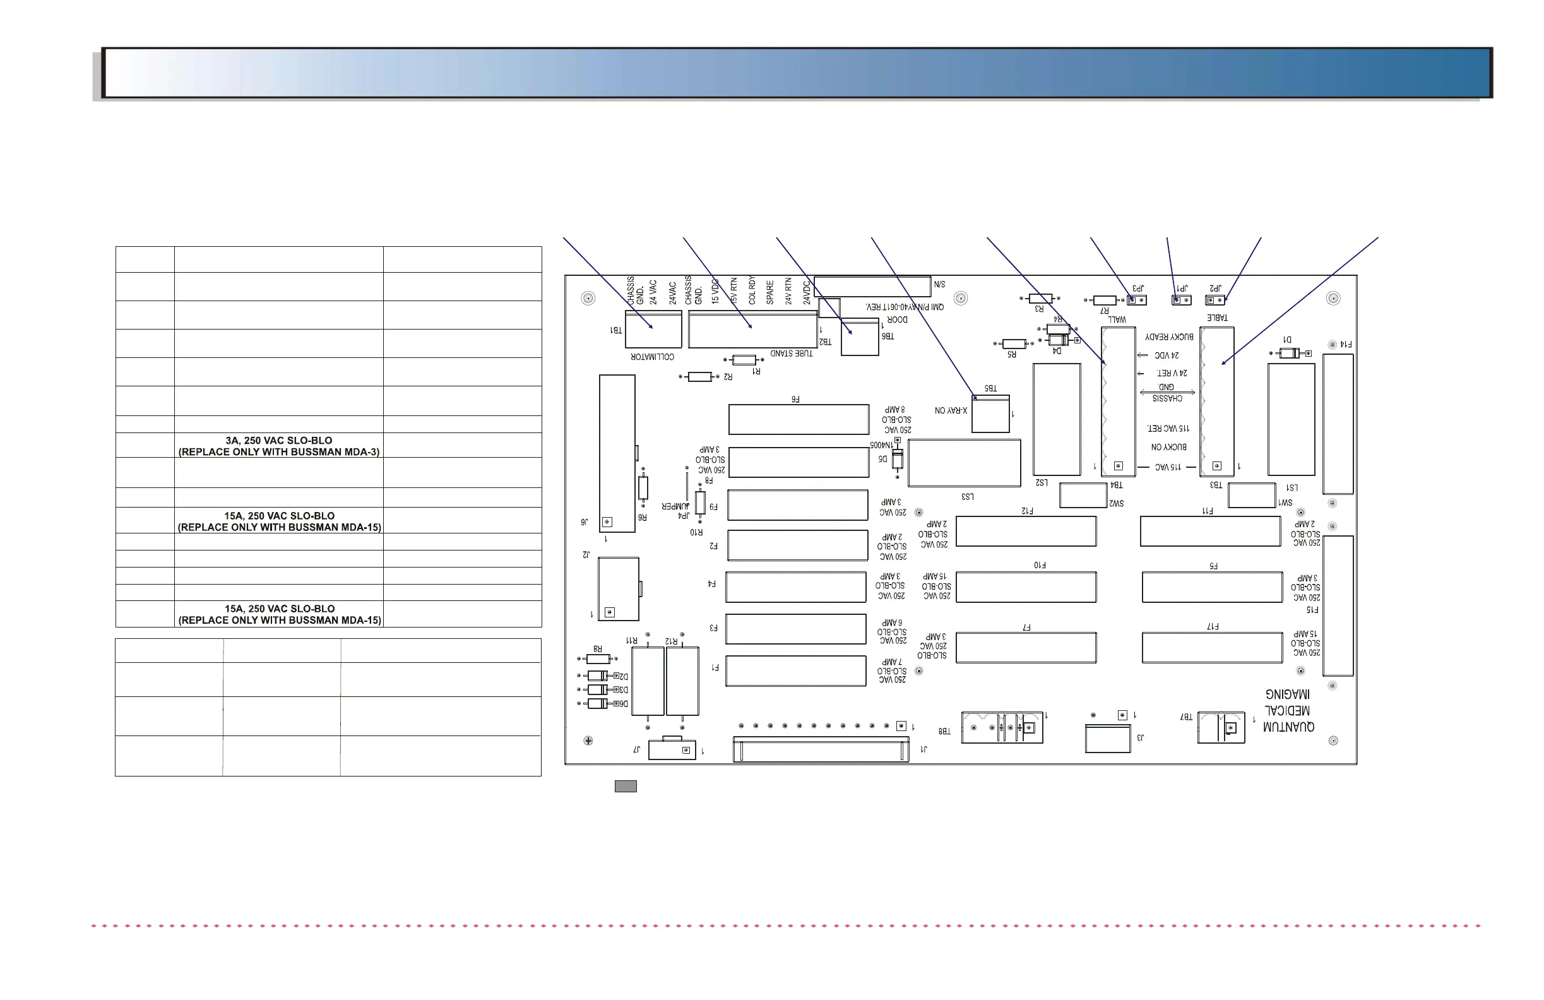
Task: Click the TB2 tube stand terminal block
Action: click(752, 330)
